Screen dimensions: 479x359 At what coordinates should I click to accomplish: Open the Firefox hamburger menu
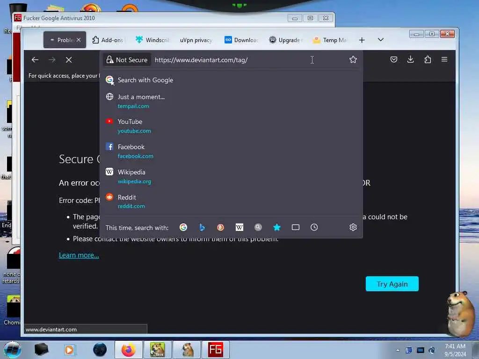[444, 59]
